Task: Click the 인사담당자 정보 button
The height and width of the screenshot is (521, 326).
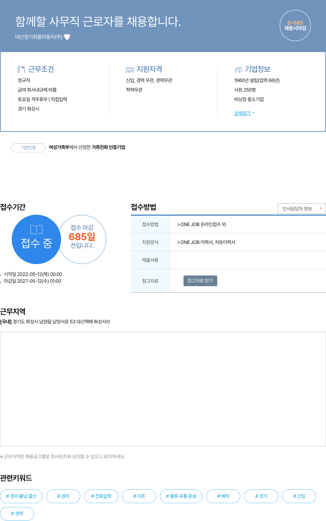Action: (x=302, y=209)
